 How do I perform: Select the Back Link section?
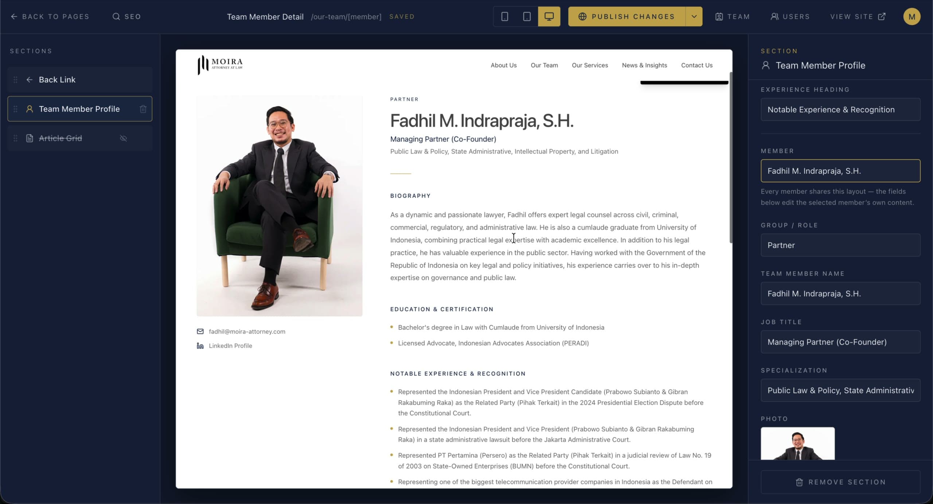(80, 80)
